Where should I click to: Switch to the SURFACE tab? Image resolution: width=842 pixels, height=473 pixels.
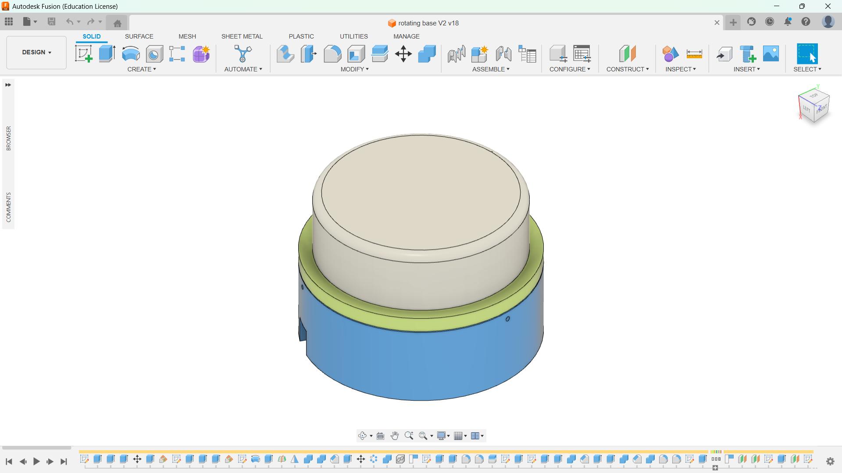(x=139, y=36)
